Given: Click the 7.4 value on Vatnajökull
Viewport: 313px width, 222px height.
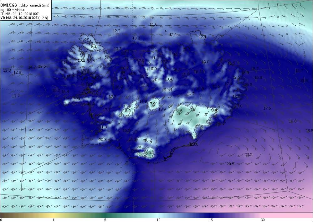Looking at the screenshot, I should click(x=192, y=110).
